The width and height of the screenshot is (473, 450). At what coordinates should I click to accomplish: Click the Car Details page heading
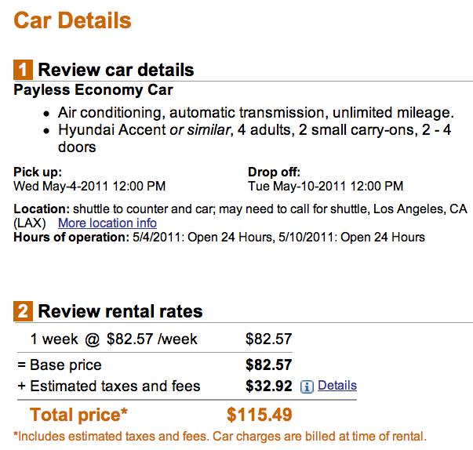click(73, 20)
